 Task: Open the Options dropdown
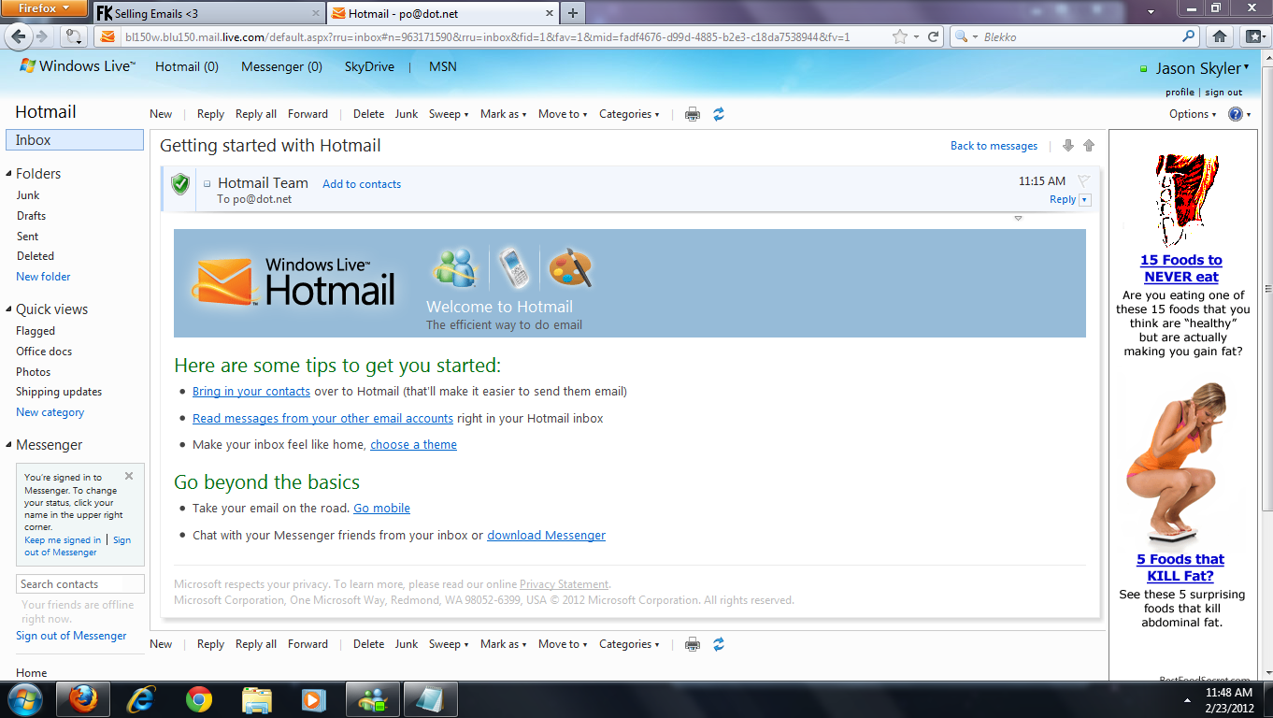(1193, 114)
